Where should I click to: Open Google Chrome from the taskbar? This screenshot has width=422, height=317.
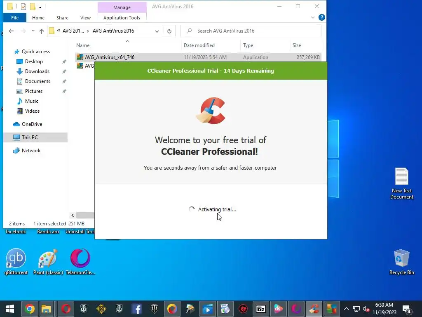coord(30,309)
